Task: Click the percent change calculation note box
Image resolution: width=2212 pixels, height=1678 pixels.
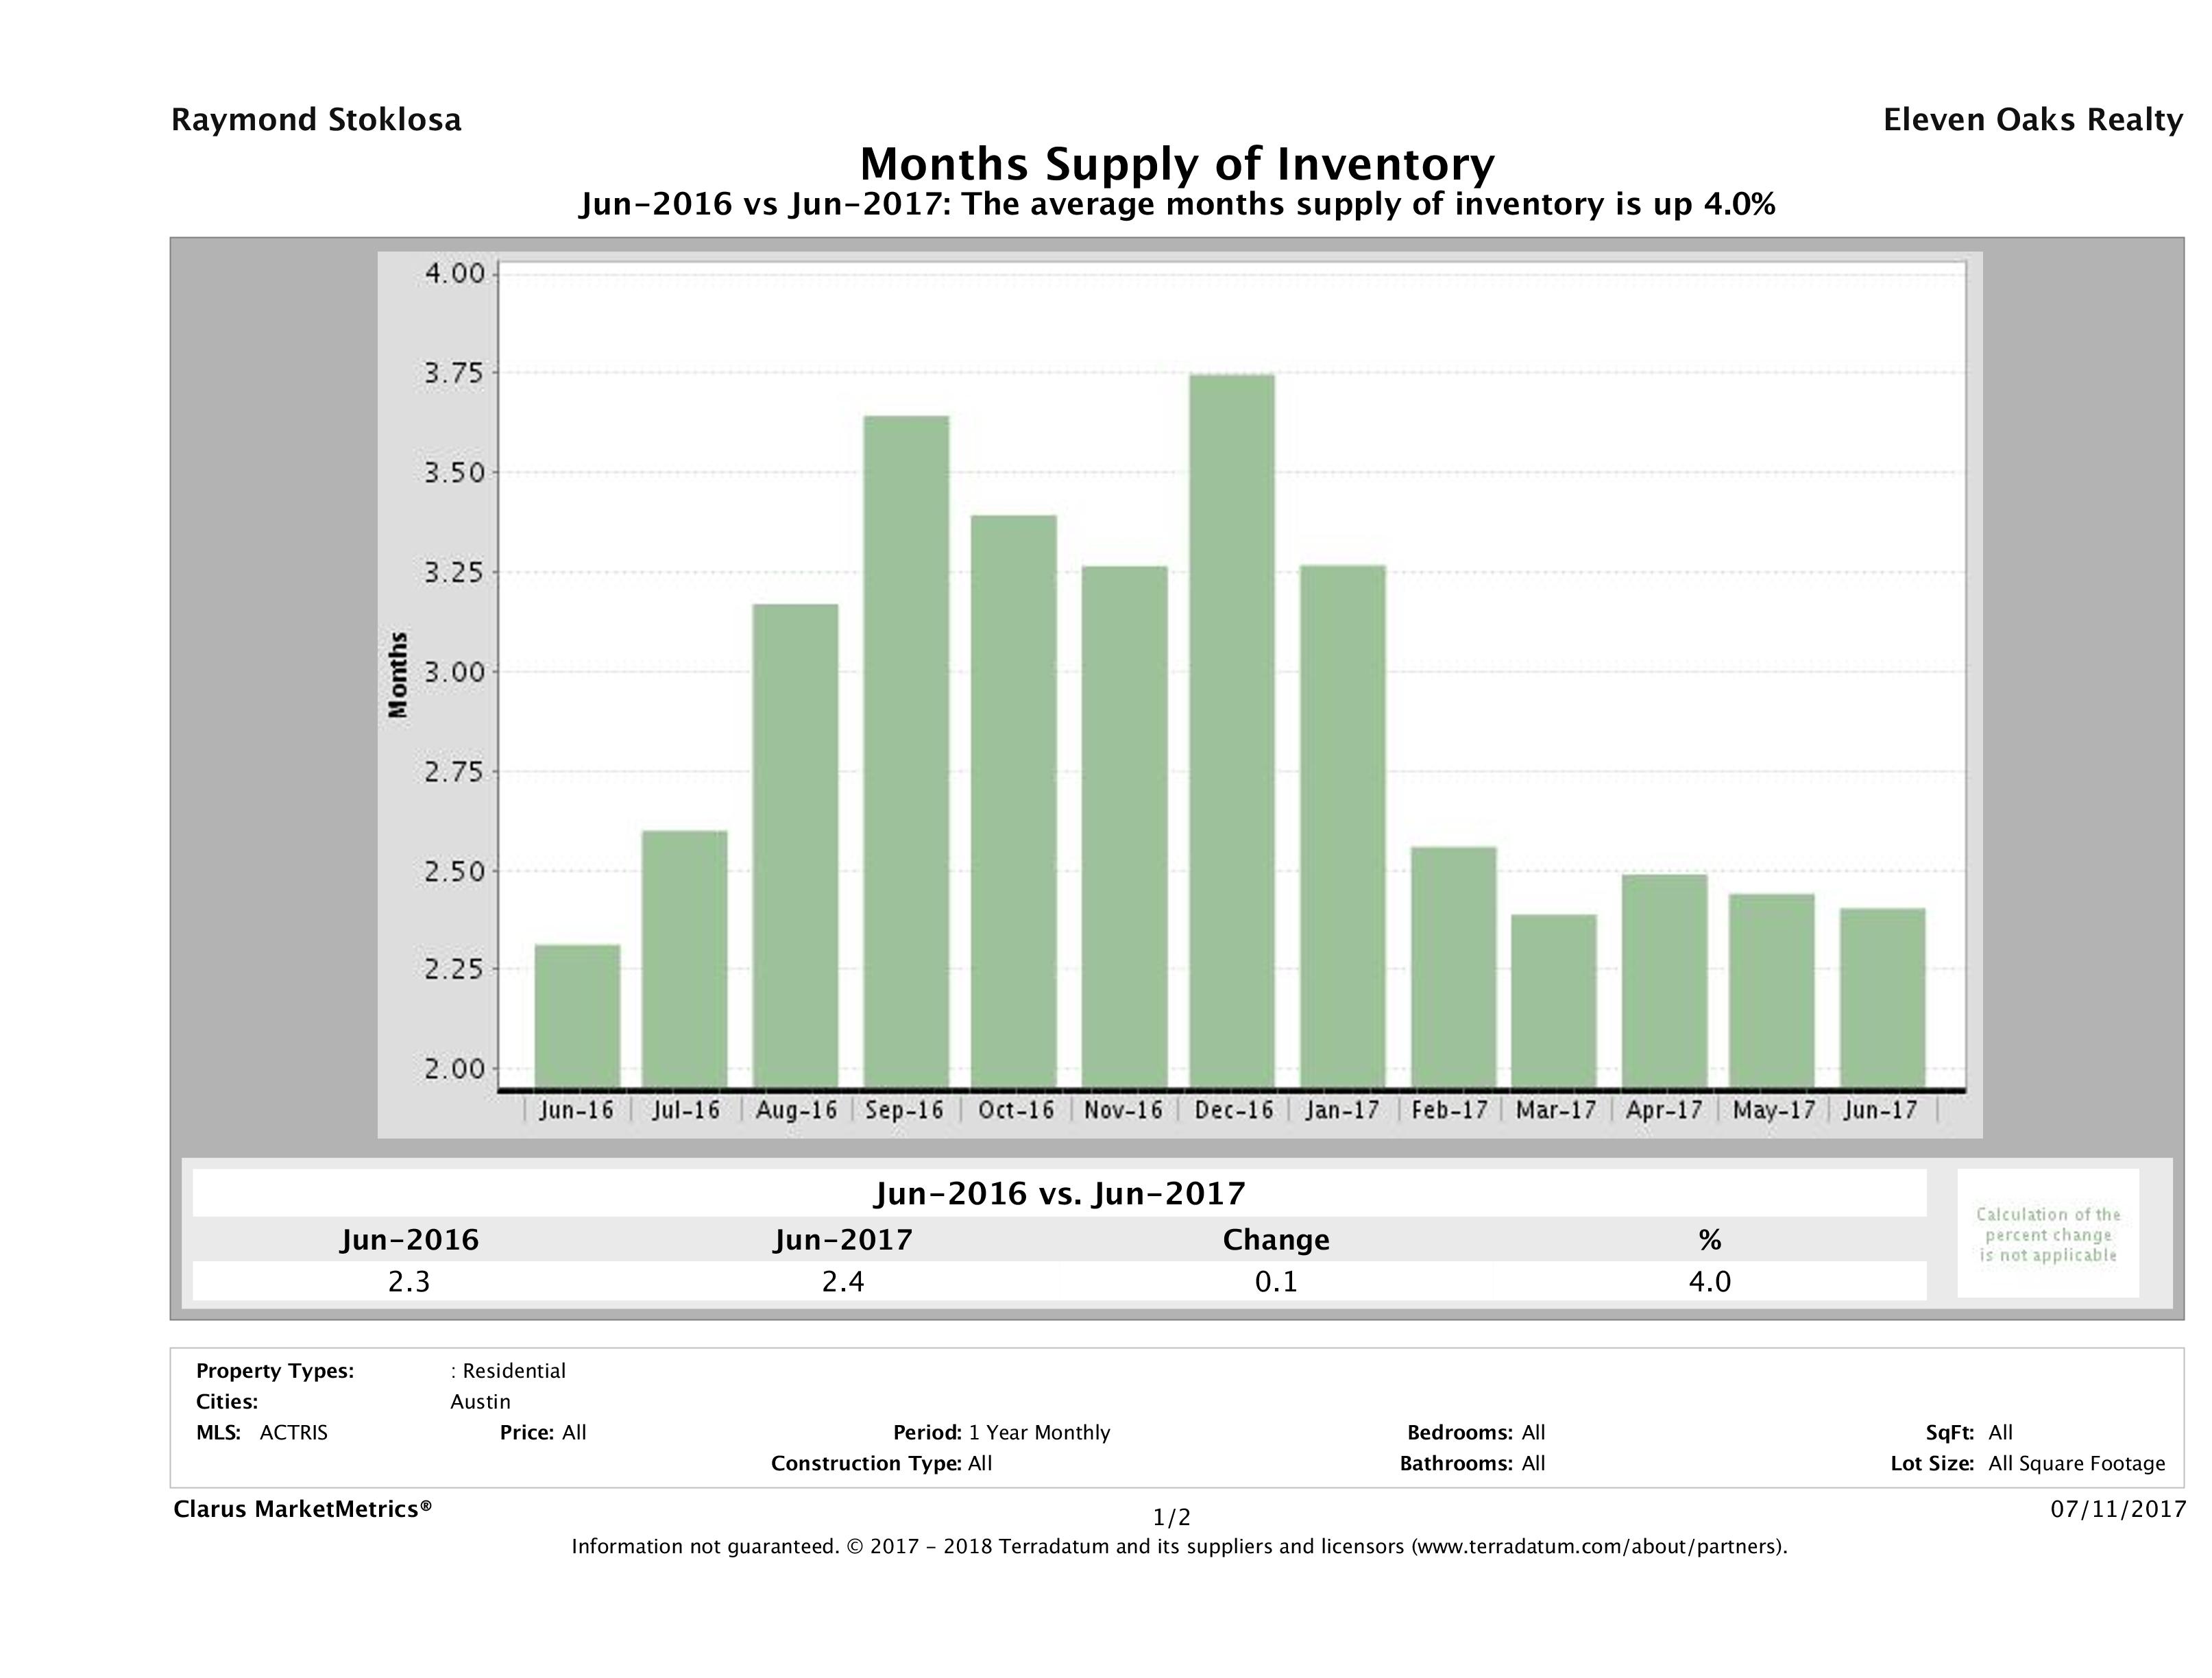Action: click(2047, 1234)
